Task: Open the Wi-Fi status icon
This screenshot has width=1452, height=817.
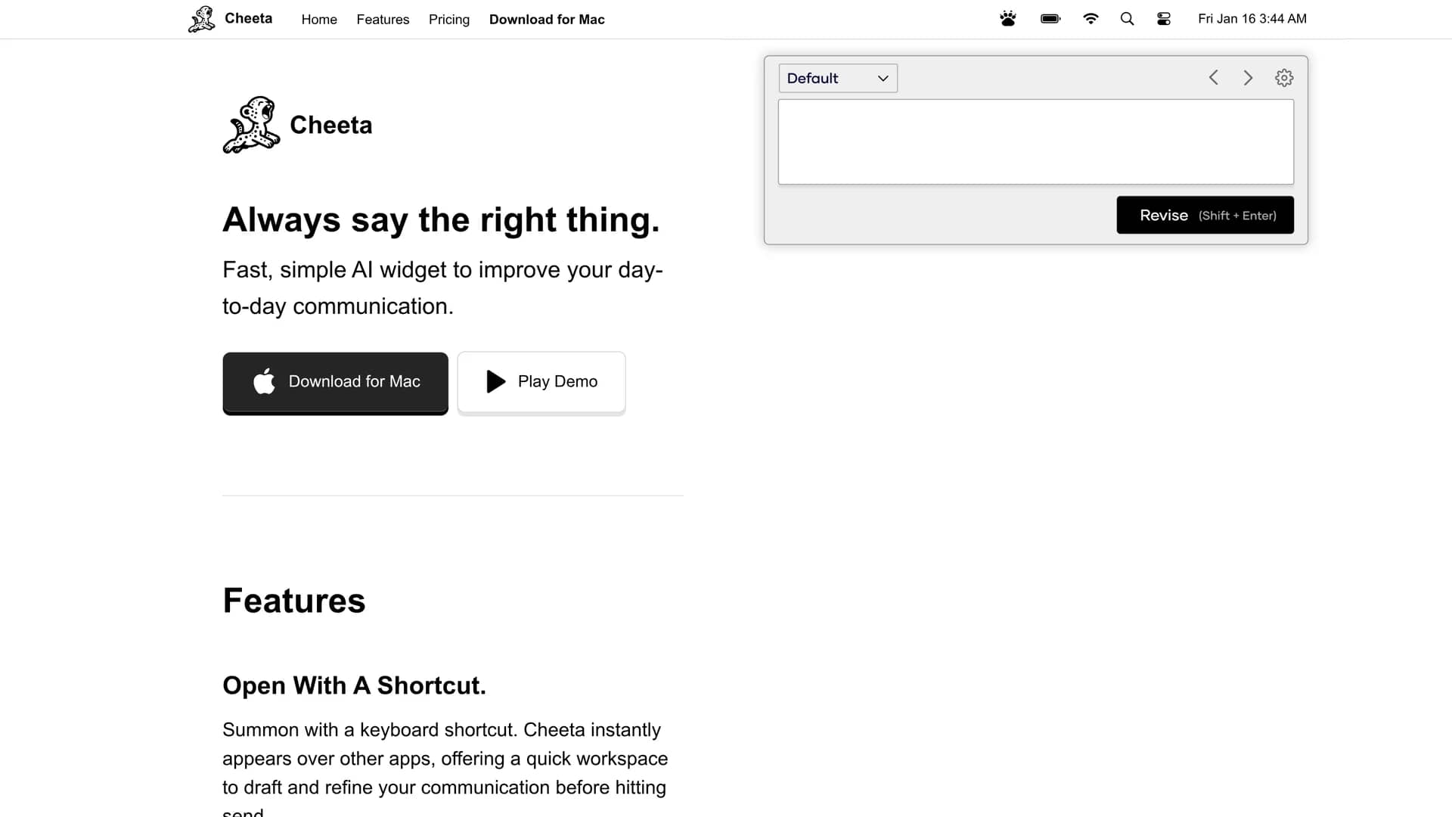Action: (x=1091, y=19)
